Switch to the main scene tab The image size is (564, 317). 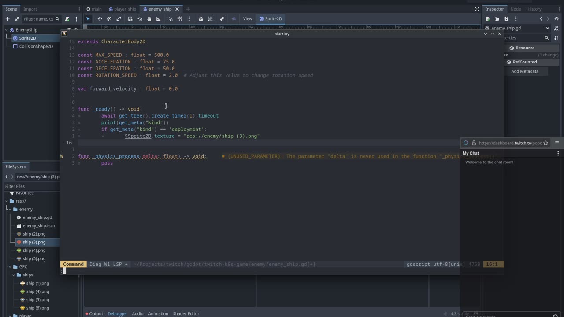tap(94, 9)
